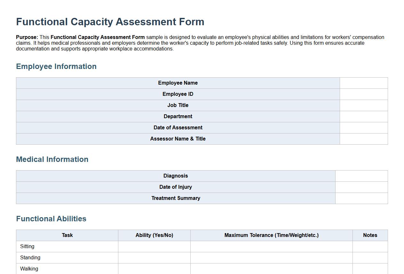Click the Employee Information section heading
The width and height of the screenshot is (404, 274).
point(56,66)
